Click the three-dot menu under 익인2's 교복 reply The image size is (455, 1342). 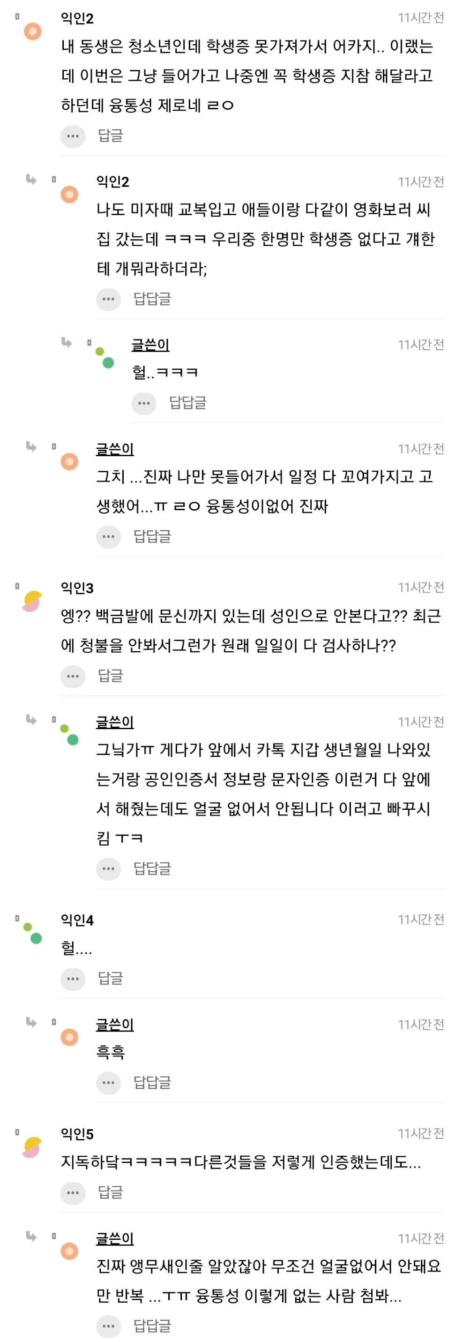[108, 300]
